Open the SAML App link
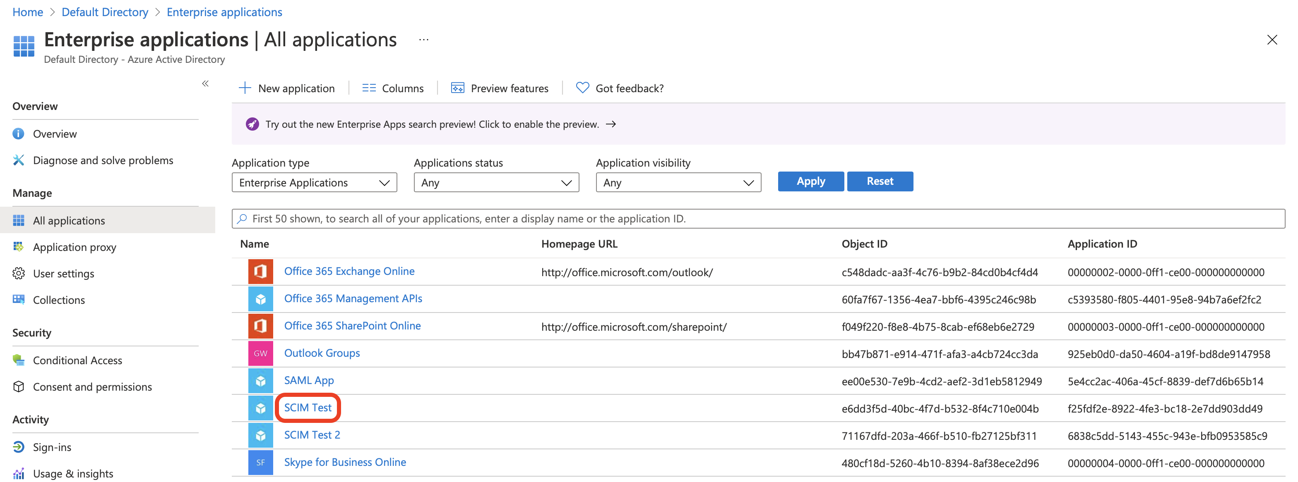The image size is (1298, 482). [x=309, y=380]
